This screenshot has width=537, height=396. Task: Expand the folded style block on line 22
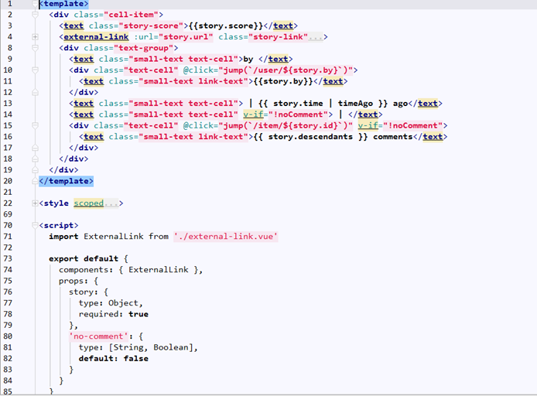(x=35, y=203)
